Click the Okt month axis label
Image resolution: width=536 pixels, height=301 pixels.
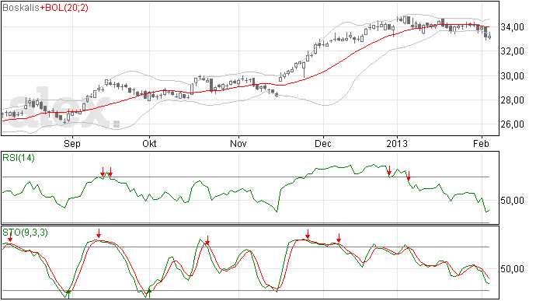149,143
